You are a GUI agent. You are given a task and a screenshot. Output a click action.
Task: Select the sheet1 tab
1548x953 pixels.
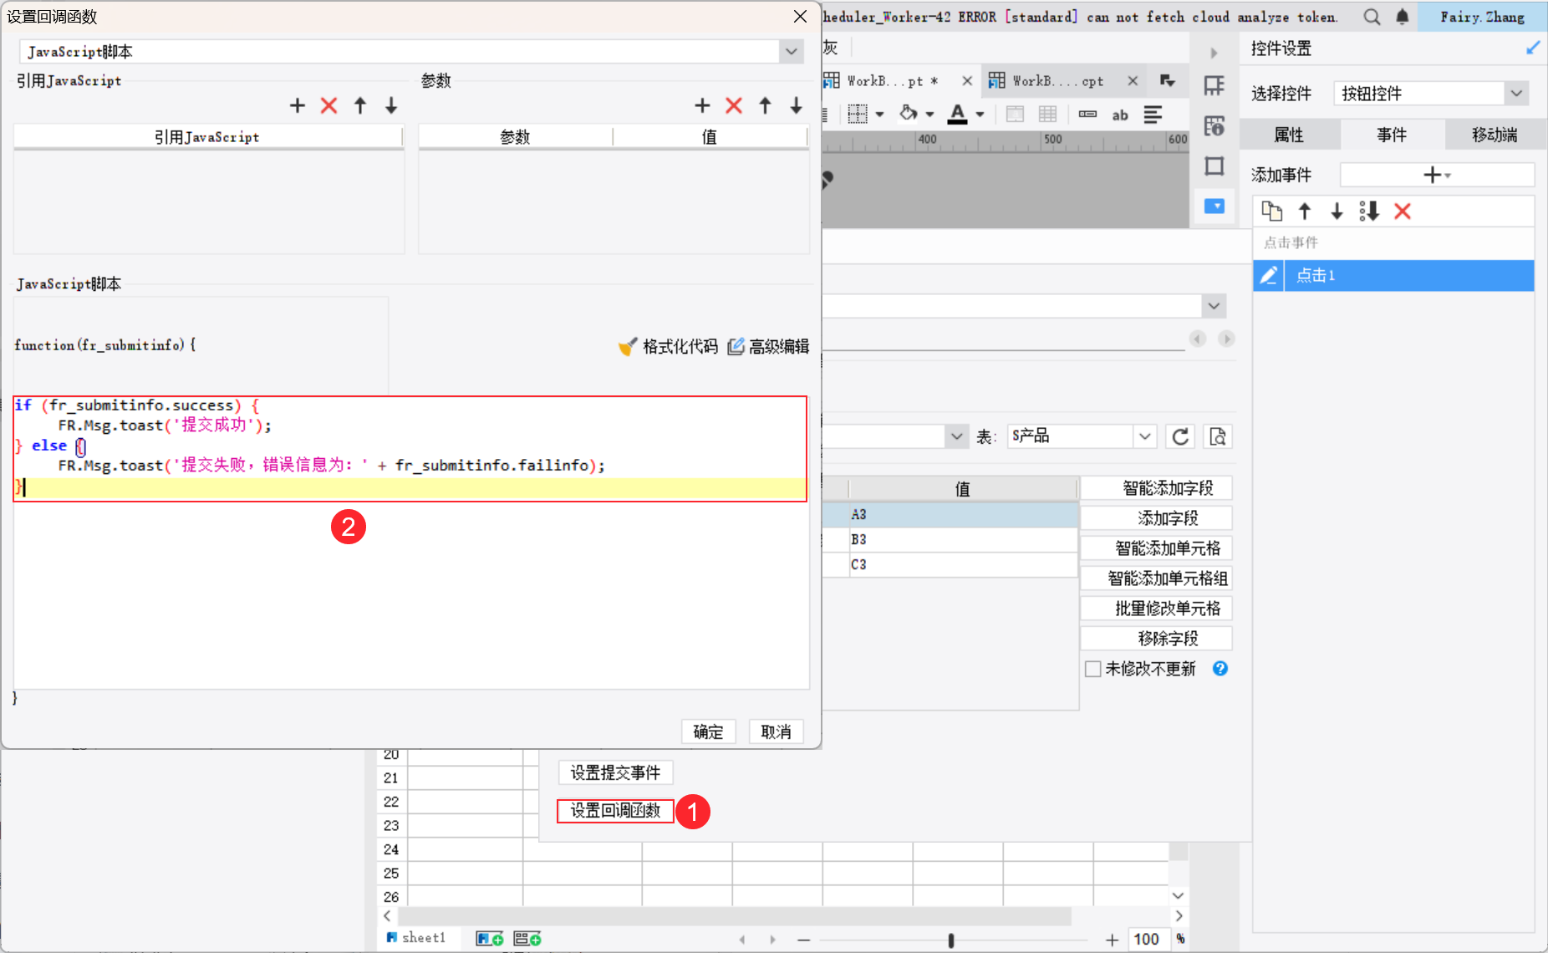coord(416,938)
